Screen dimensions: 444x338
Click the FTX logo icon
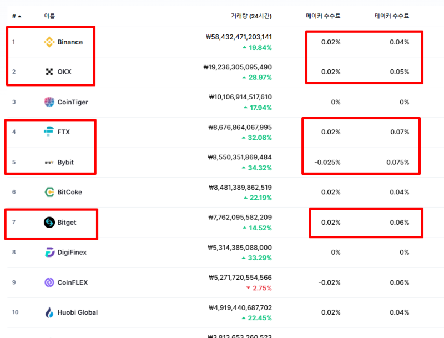coord(49,132)
